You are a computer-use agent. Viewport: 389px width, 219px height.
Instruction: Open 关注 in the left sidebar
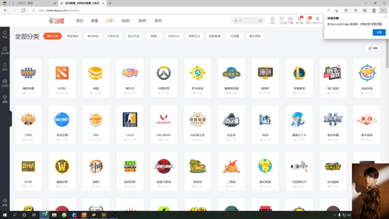5,34
